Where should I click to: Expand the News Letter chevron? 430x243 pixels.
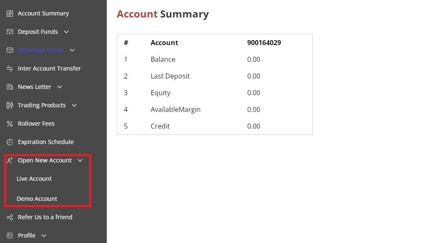pyautogui.click(x=60, y=87)
